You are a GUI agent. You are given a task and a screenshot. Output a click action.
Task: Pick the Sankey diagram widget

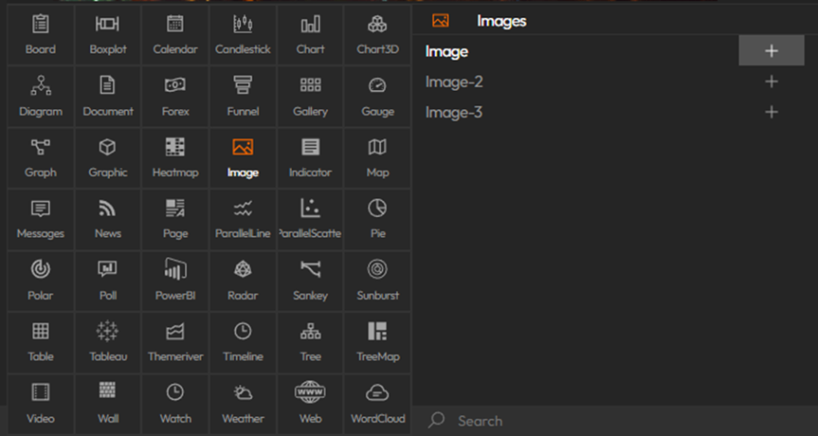pyautogui.click(x=311, y=280)
